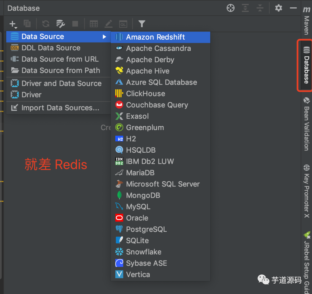This screenshot has width=312, height=294.
Task: Open the Maven tool window tab
Action: pyautogui.click(x=307, y=21)
